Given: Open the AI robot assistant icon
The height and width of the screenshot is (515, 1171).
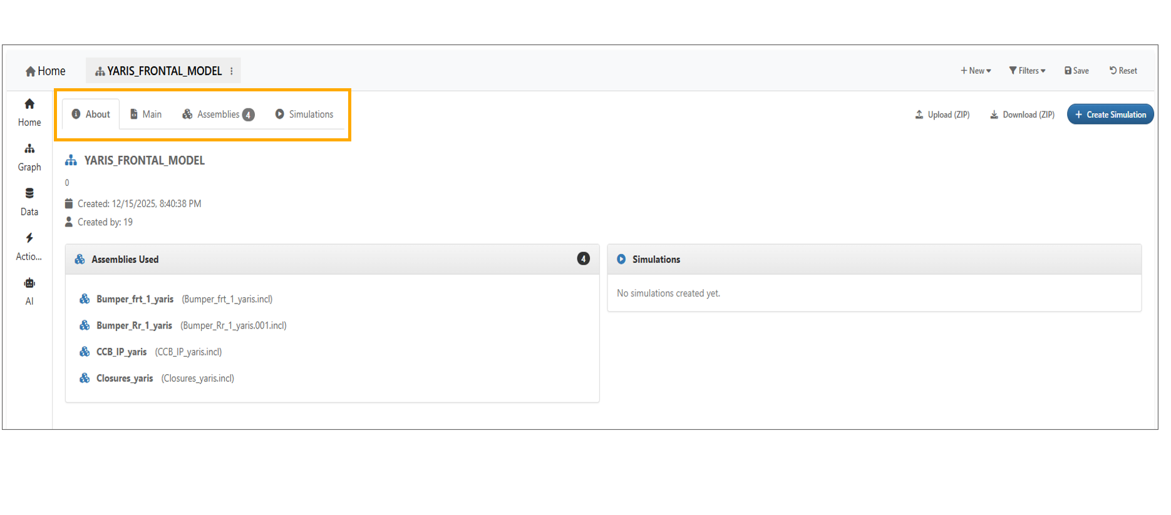Looking at the screenshot, I should [x=29, y=290].
